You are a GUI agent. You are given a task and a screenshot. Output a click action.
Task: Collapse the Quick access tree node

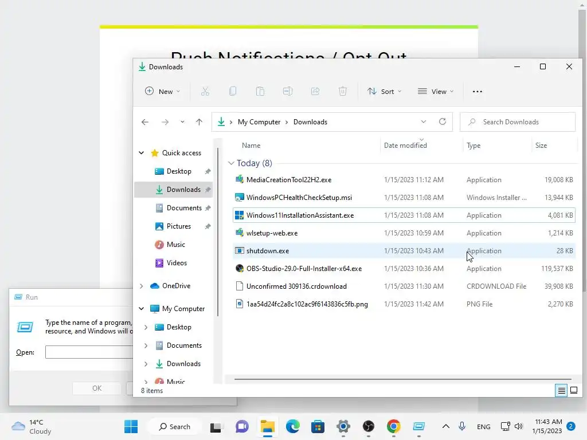[142, 152]
